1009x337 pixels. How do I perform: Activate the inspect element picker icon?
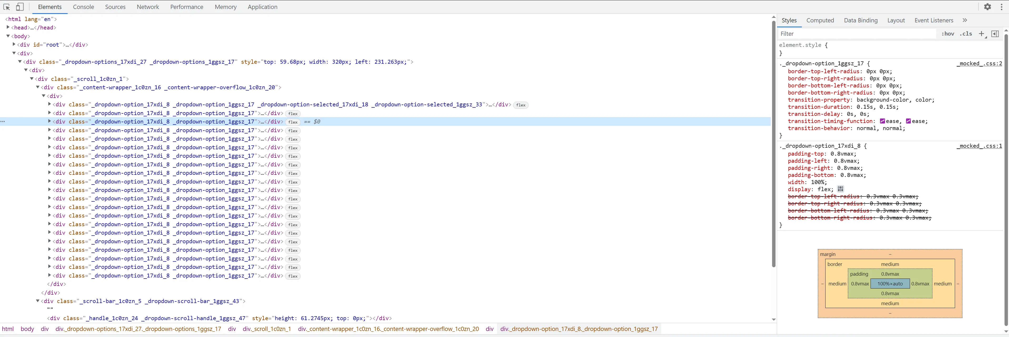coord(7,7)
